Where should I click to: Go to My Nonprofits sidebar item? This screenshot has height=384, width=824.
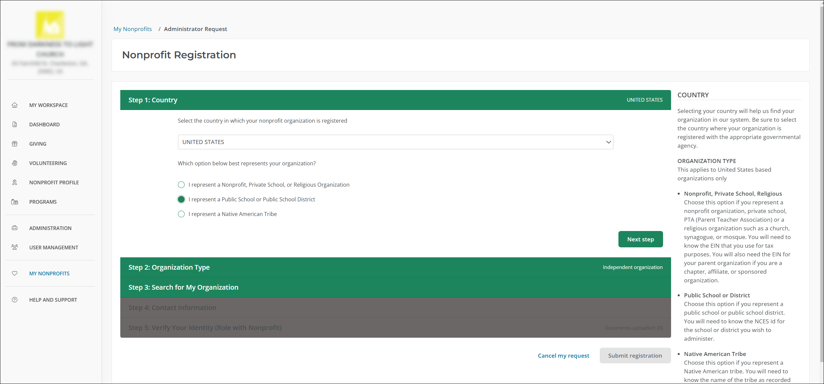click(x=49, y=273)
